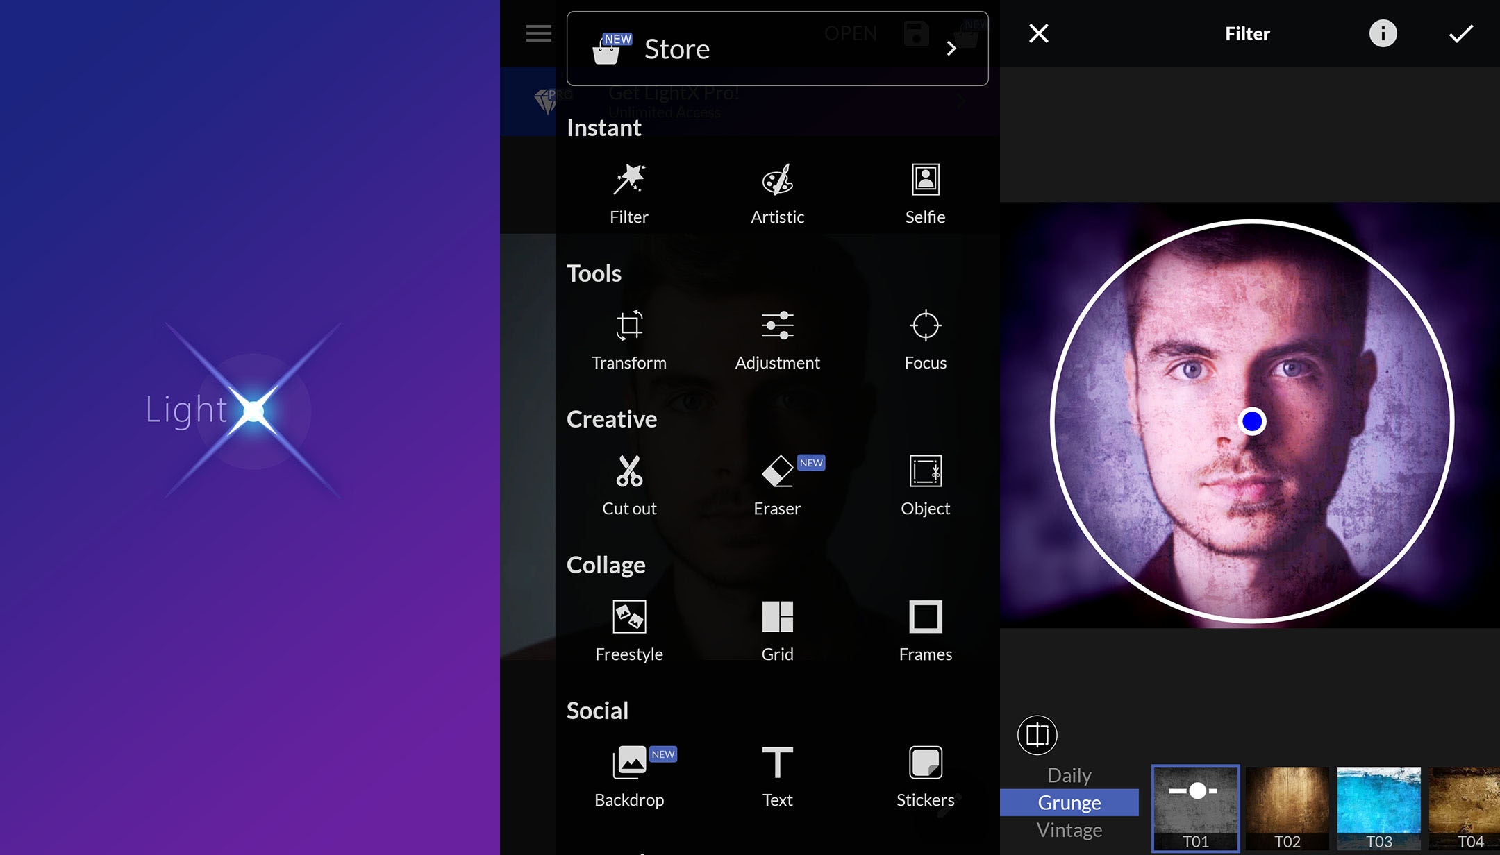This screenshot has width=1500, height=855.
Task: Open the hamburger side menu
Action: [x=538, y=33]
